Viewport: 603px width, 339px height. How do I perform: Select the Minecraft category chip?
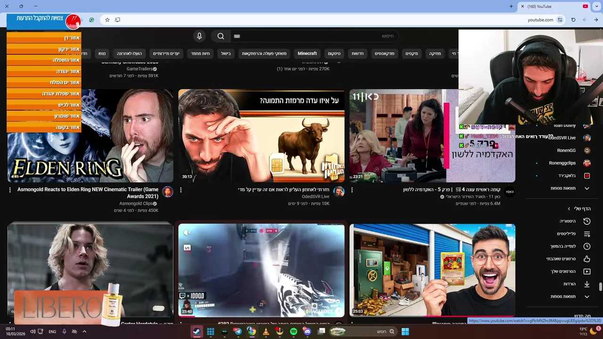click(x=307, y=54)
